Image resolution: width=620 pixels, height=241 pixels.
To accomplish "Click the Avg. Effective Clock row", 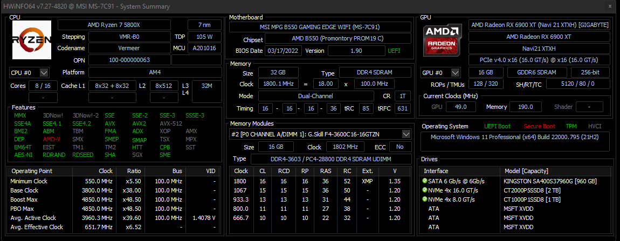I will (x=113, y=227).
